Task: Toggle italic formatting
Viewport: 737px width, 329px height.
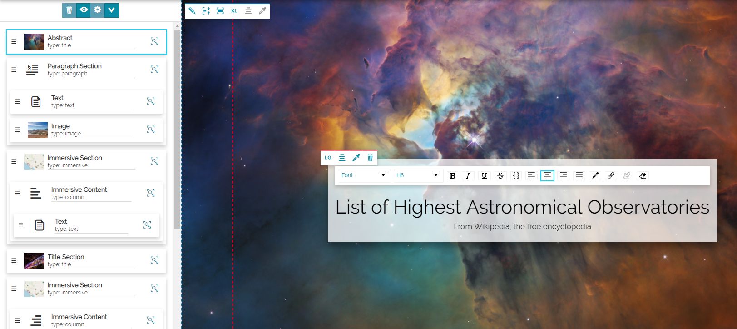Action: (468, 176)
